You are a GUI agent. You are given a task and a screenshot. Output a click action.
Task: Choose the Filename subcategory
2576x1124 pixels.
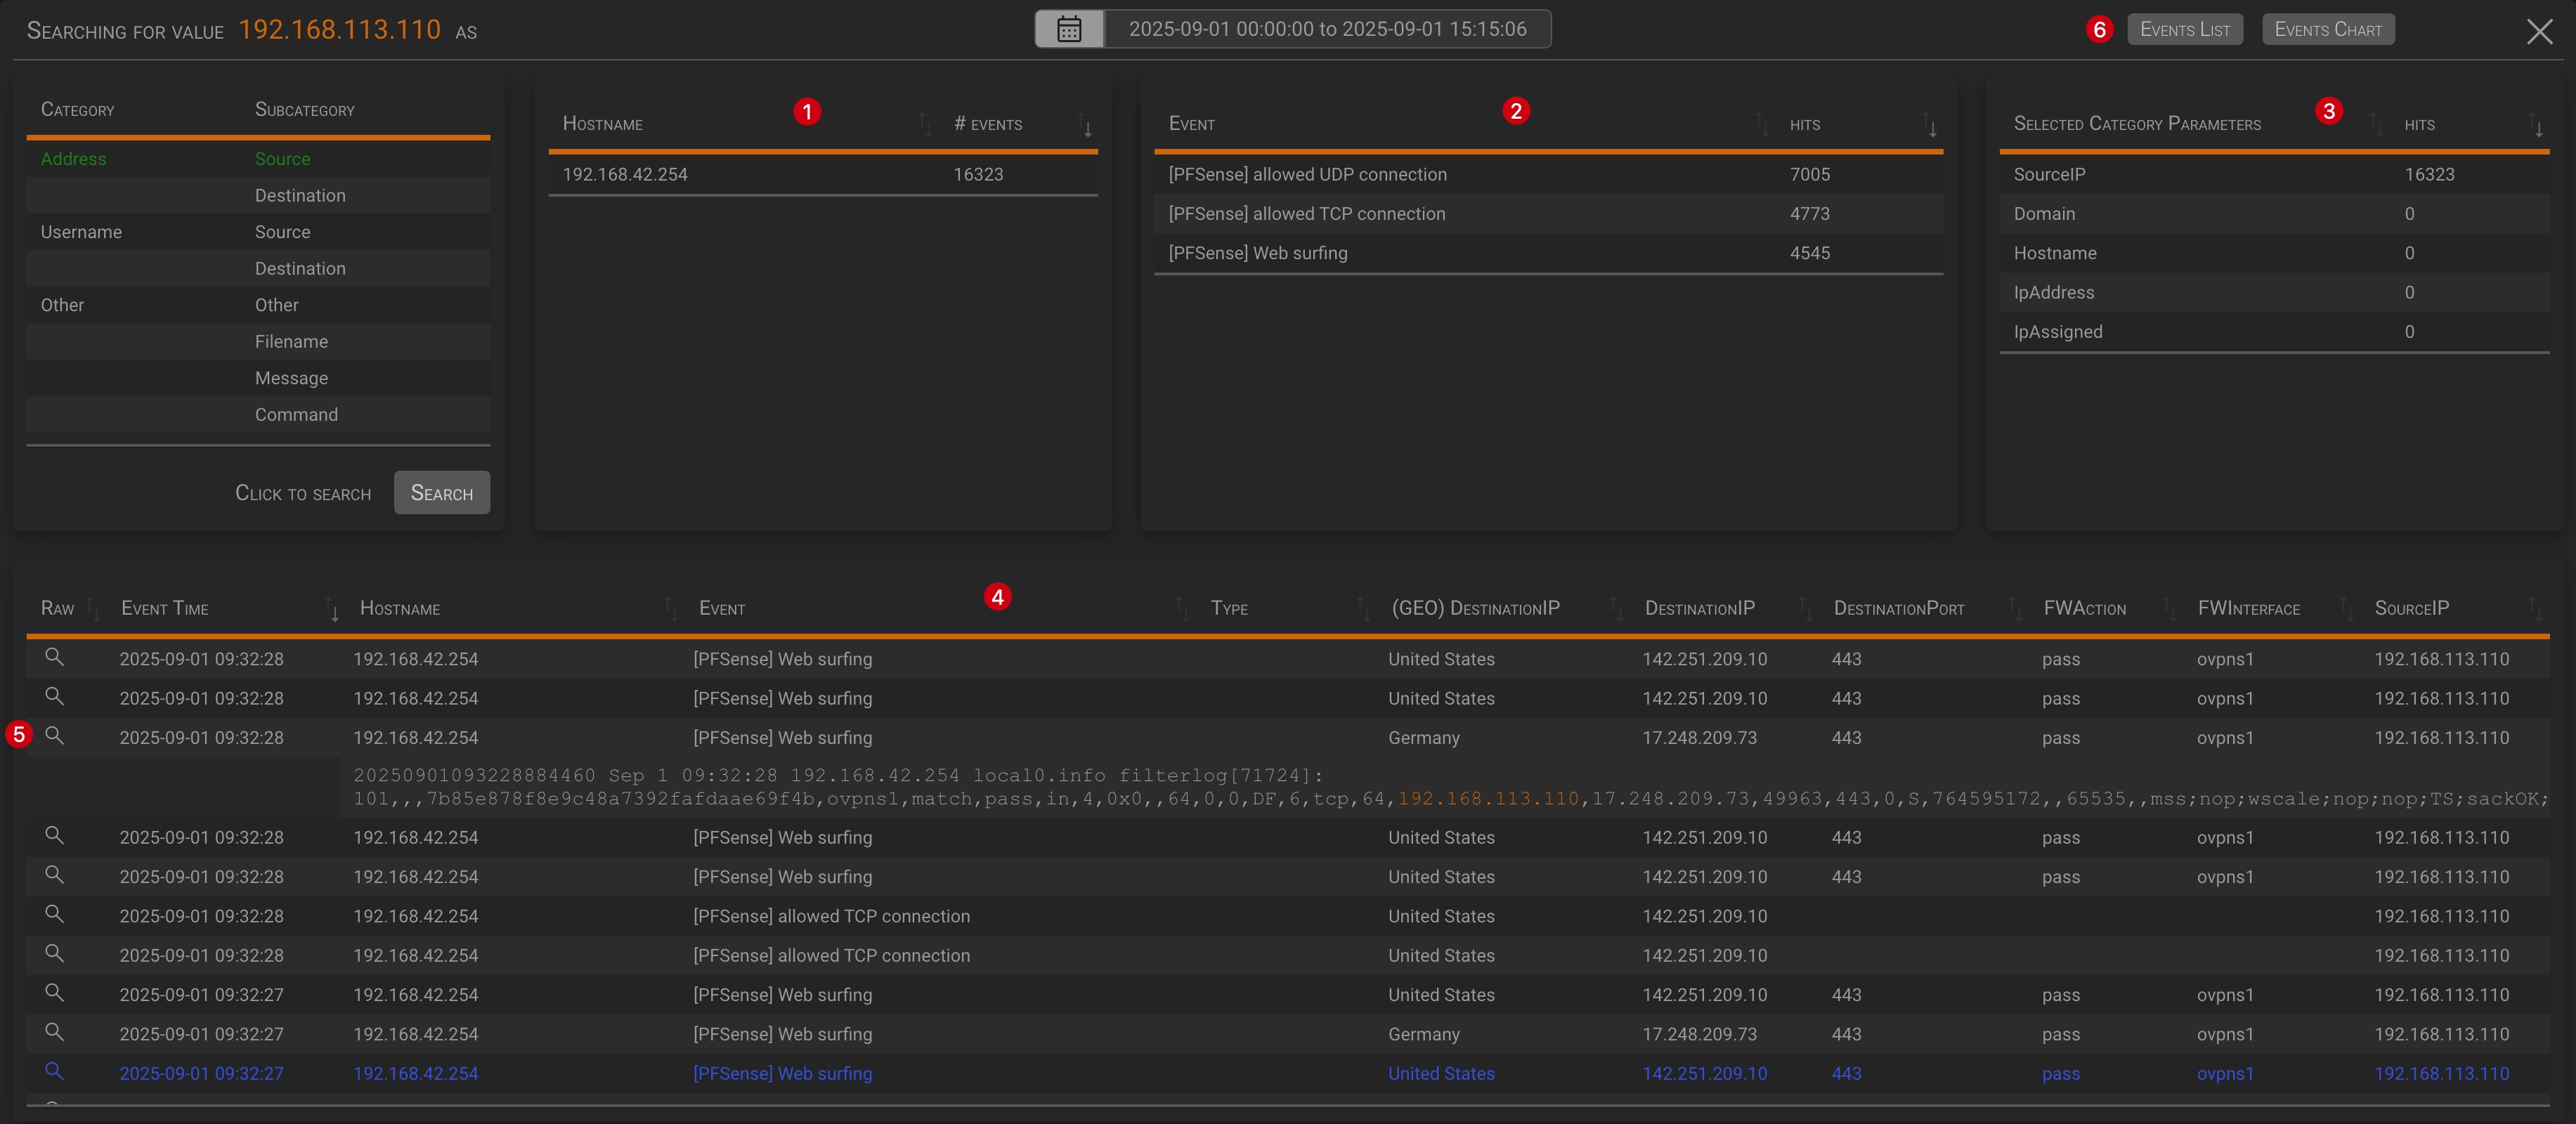291,342
